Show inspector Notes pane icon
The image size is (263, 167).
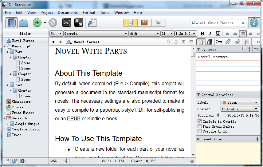[x=201, y=42]
